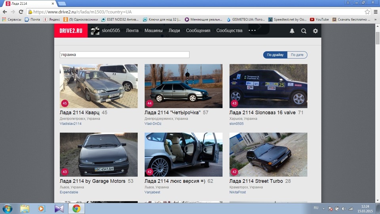Open the Лада 2114 Slonоваз 16 valve title
The height and width of the screenshot is (214, 380).
pyautogui.click(x=262, y=113)
